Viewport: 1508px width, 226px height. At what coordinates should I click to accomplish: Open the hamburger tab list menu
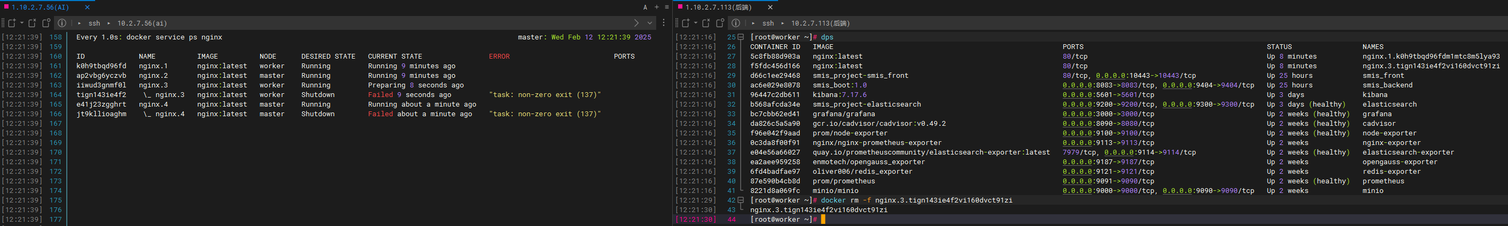(667, 7)
